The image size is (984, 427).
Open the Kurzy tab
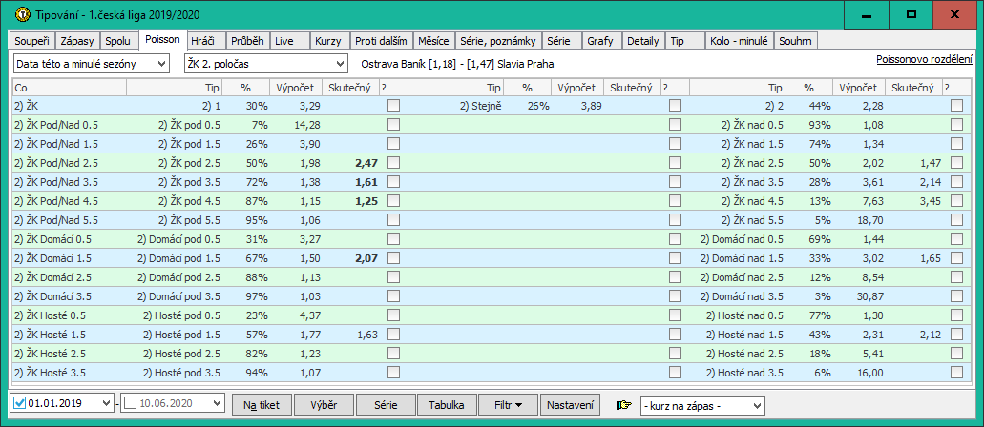tap(327, 41)
